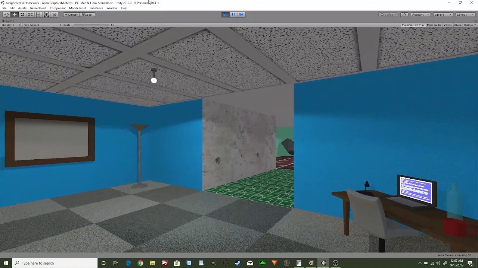Viewport: 478px width, 268px height.
Task: Open Calculator from the taskbar
Action: tap(299, 263)
